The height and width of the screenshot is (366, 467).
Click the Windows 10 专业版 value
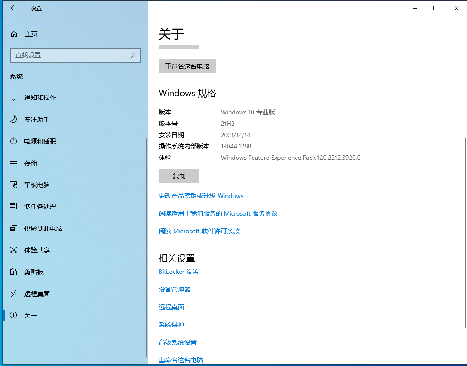tap(248, 112)
